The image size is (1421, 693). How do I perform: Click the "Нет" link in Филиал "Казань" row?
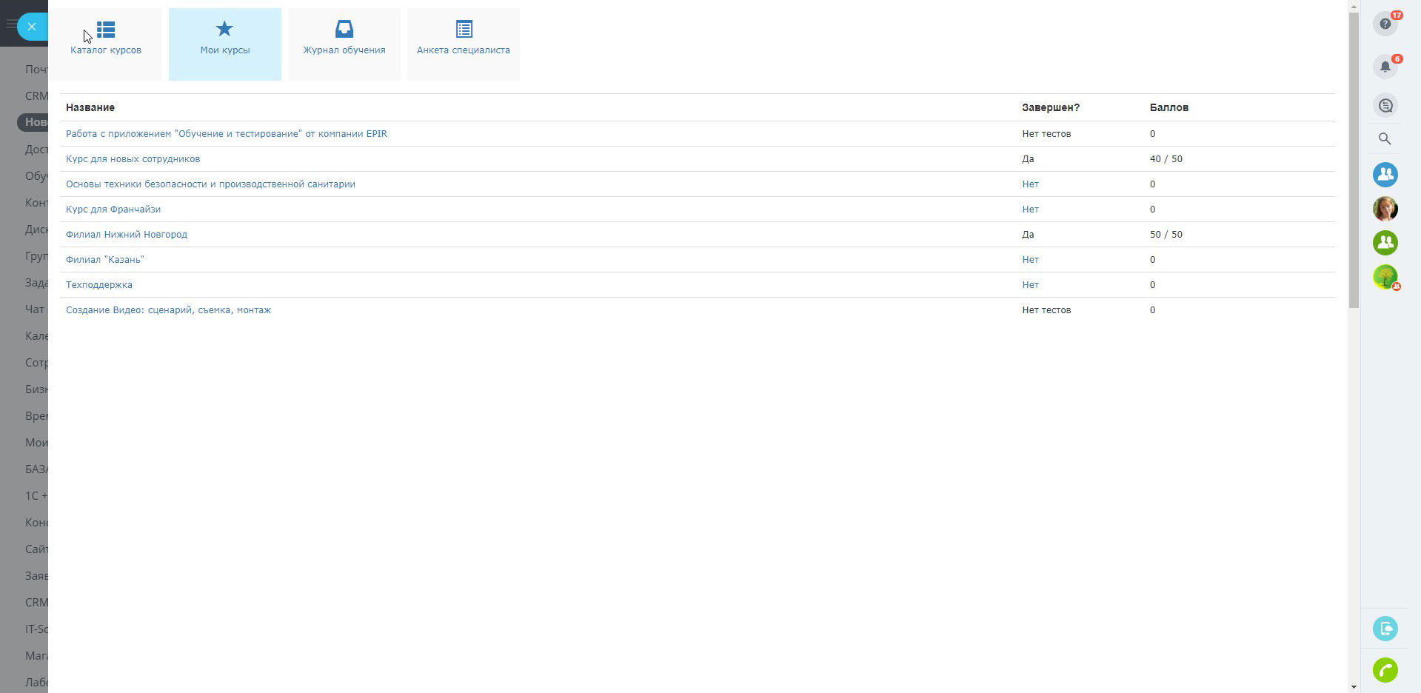(1031, 260)
